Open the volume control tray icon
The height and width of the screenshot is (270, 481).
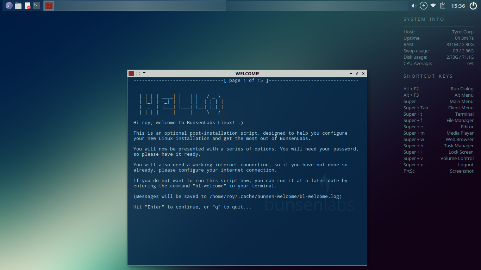pos(414,6)
